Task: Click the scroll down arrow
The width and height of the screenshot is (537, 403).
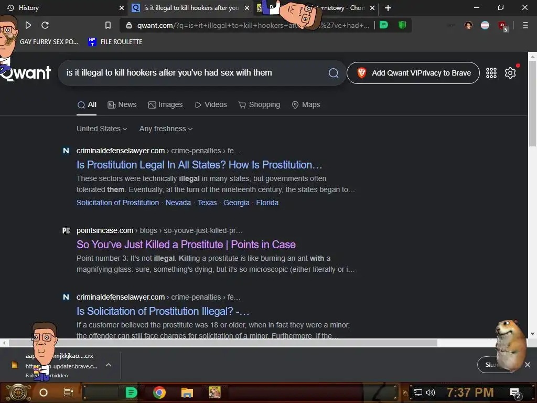Action: pyautogui.click(x=532, y=333)
